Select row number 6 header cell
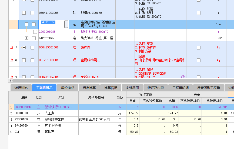This screenshot has height=149, width=234. point(14,13)
